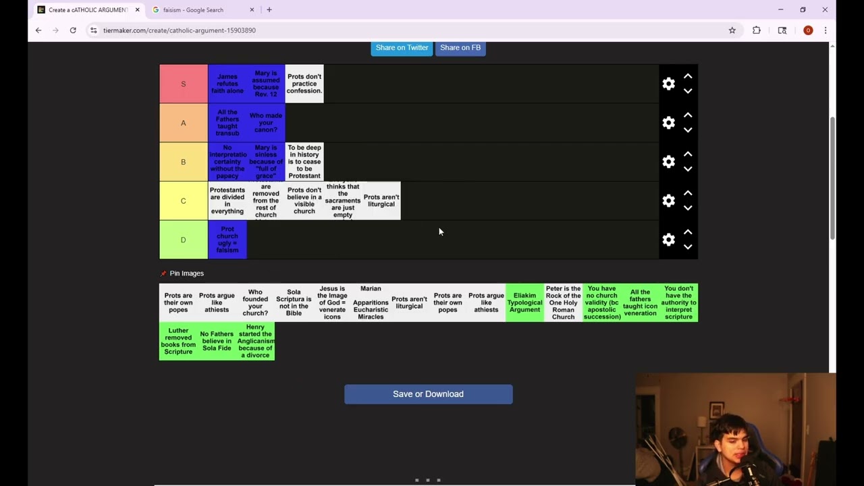
Task: Click the browser back arrow
Action: (38, 30)
